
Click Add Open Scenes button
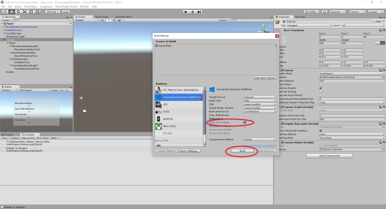click(x=265, y=78)
